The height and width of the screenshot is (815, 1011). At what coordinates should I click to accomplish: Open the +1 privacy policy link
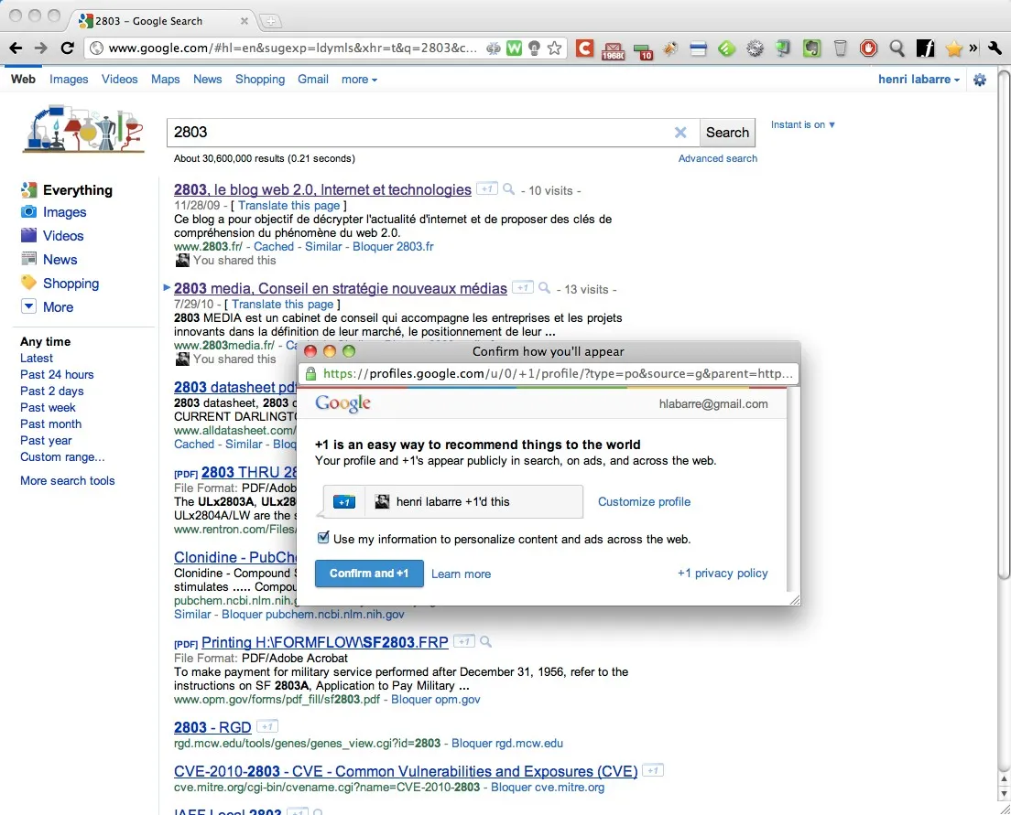[723, 573]
